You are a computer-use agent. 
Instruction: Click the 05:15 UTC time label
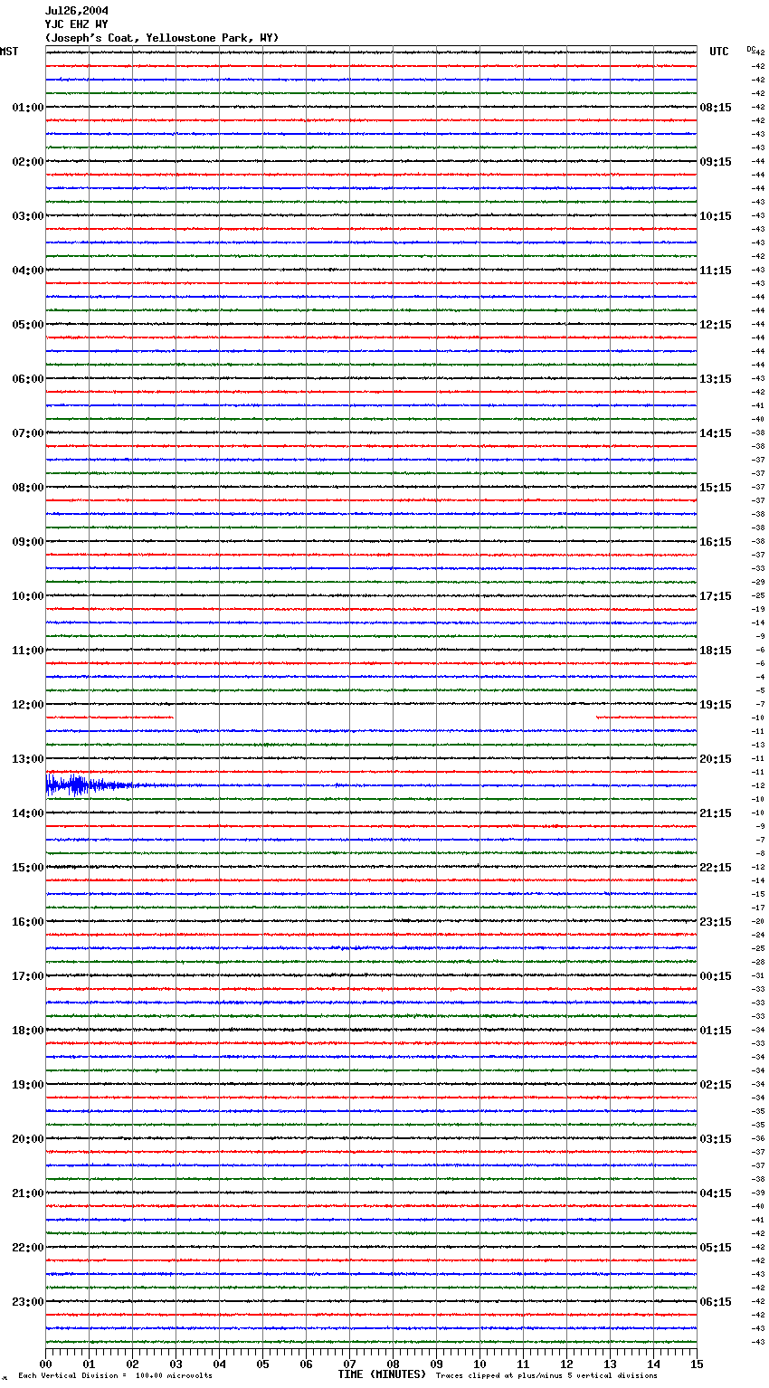[x=716, y=1248]
